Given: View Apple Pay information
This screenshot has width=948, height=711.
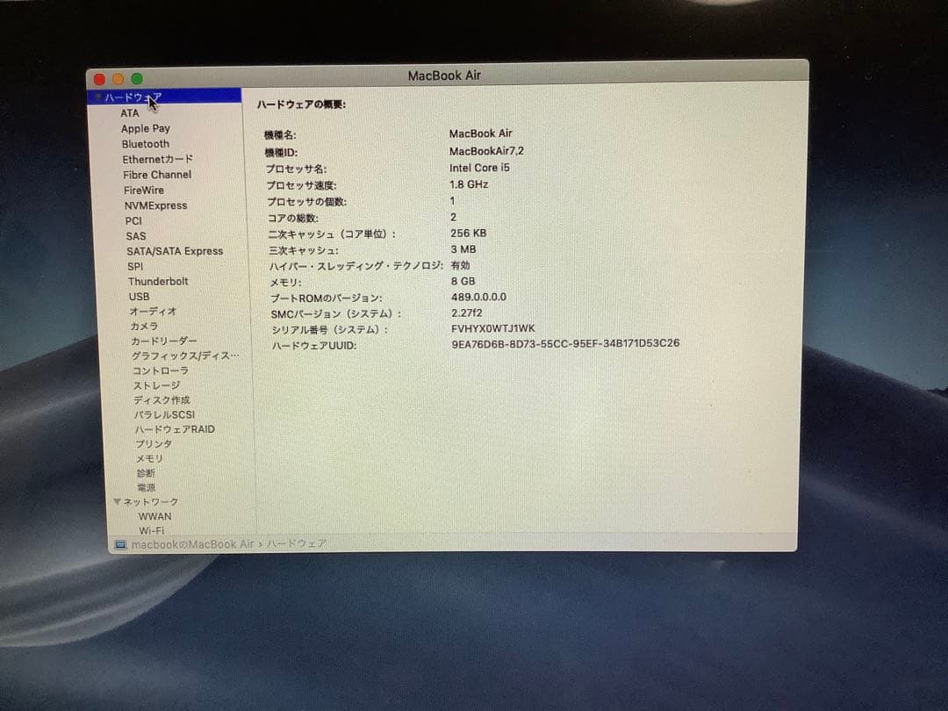Looking at the screenshot, I should [x=146, y=128].
